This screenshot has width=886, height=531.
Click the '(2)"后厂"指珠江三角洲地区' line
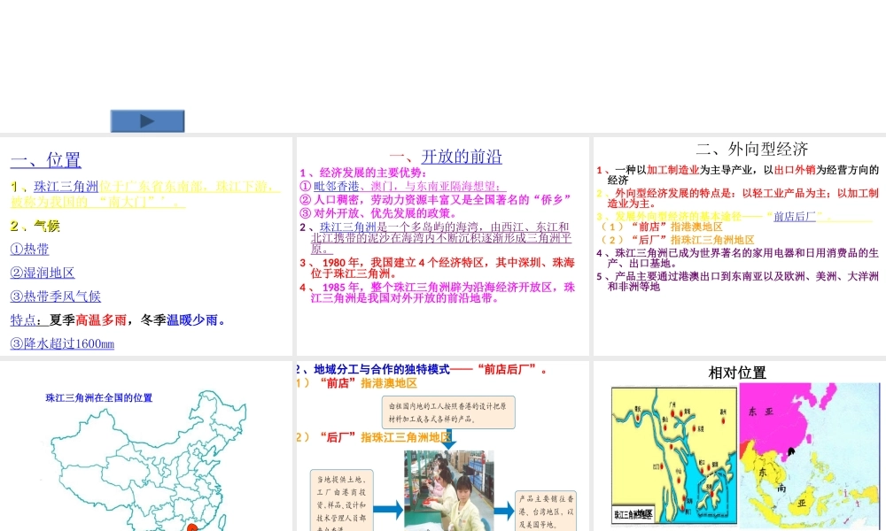pyautogui.click(x=677, y=239)
